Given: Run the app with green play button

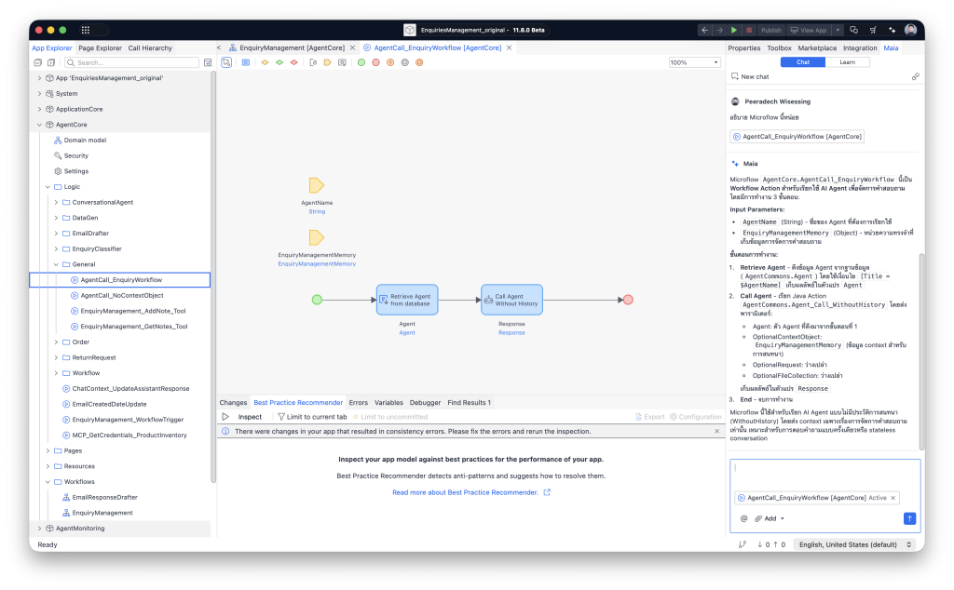Looking at the screenshot, I should [x=734, y=30].
